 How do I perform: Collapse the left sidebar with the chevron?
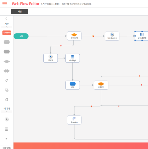click(x=6, y=18)
